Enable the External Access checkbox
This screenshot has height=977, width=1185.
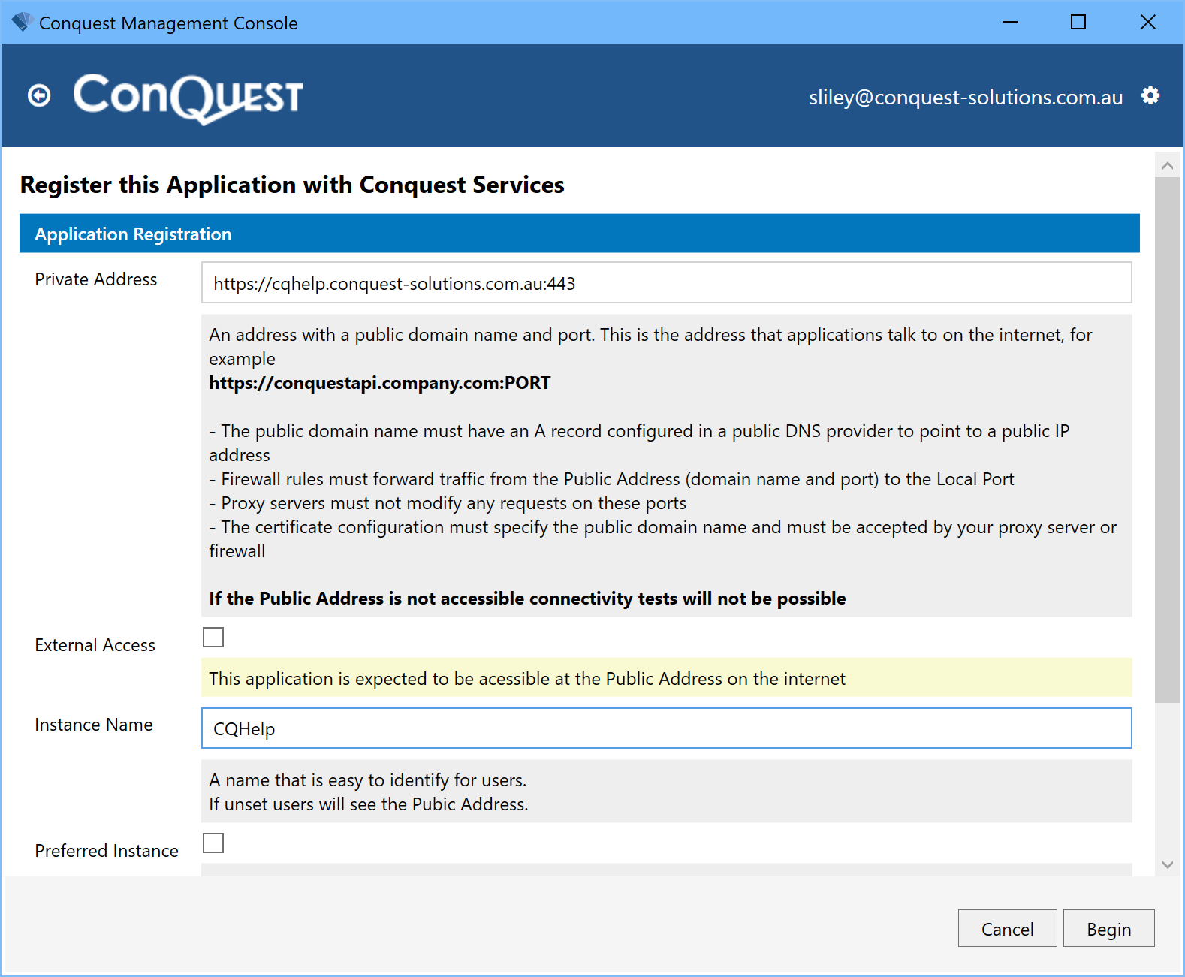213,637
